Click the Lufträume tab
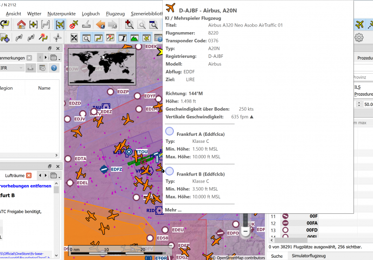 point(15,176)
